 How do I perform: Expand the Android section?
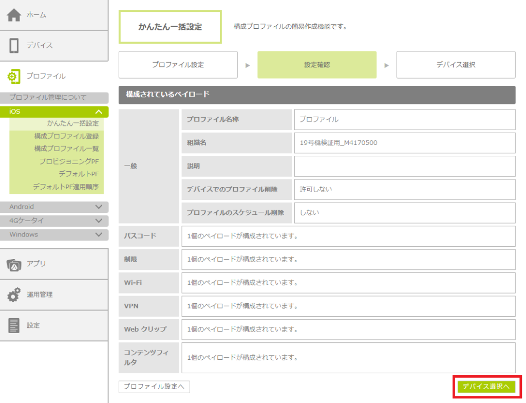click(99, 207)
